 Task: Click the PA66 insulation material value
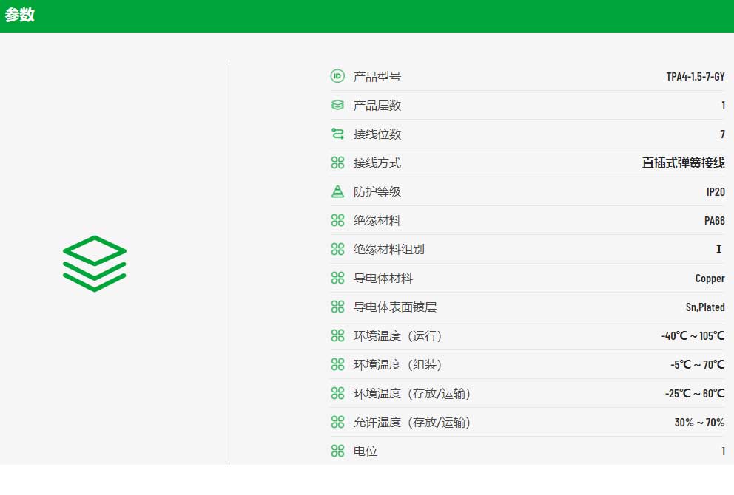point(714,221)
